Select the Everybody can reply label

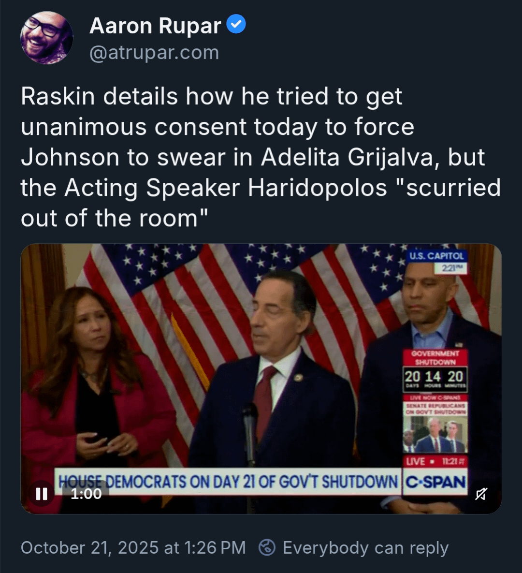click(x=365, y=548)
